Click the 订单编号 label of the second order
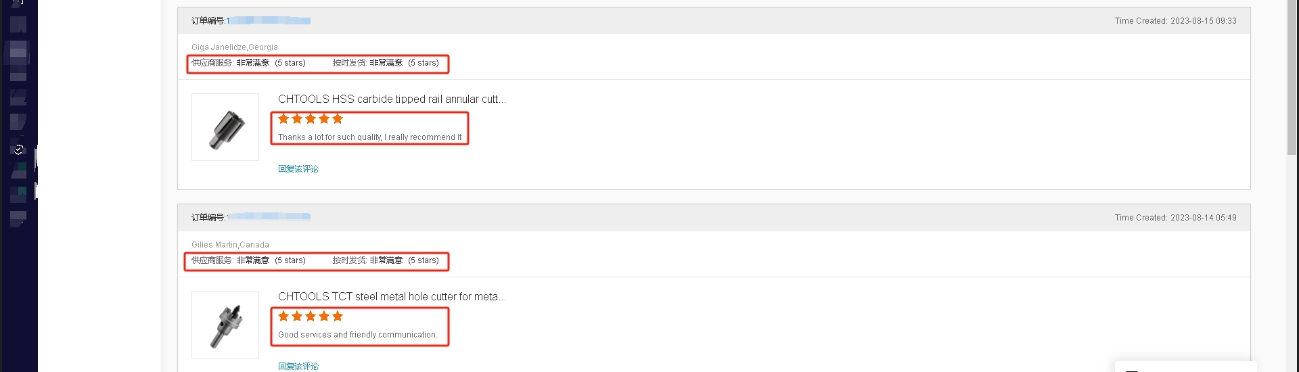The width and height of the screenshot is (1299, 372). pyautogui.click(x=208, y=218)
